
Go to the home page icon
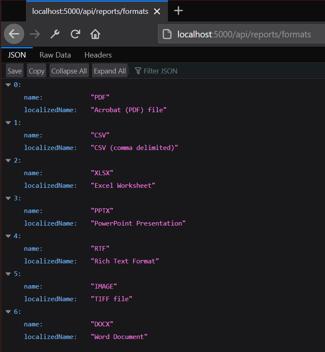point(95,34)
